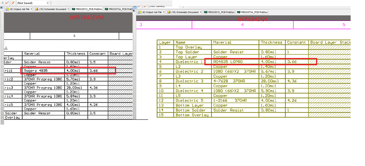Image resolution: width=365 pixels, height=166 pixels.
Task: Click the 'Layer' column header in right table
Action: [x=165, y=42]
